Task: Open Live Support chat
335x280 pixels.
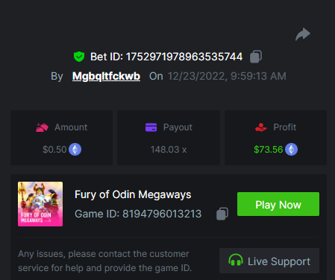Action: coord(269,261)
